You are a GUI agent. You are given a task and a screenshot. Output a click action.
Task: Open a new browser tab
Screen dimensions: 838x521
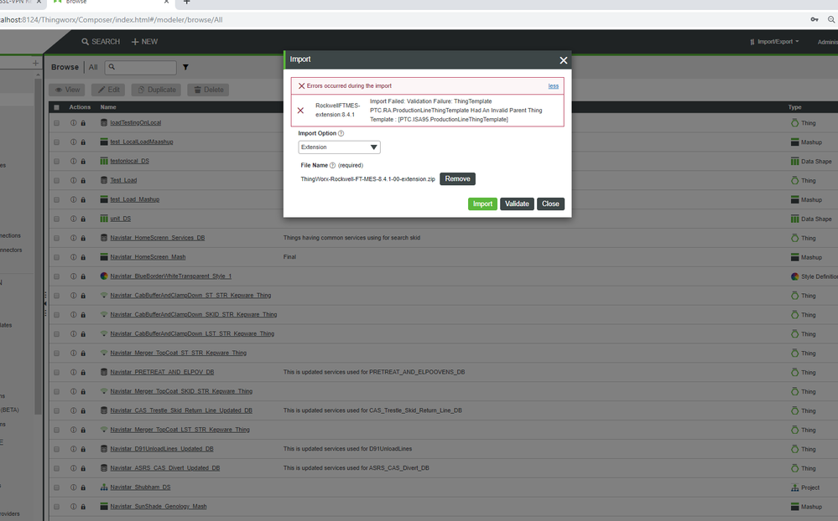click(186, 3)
